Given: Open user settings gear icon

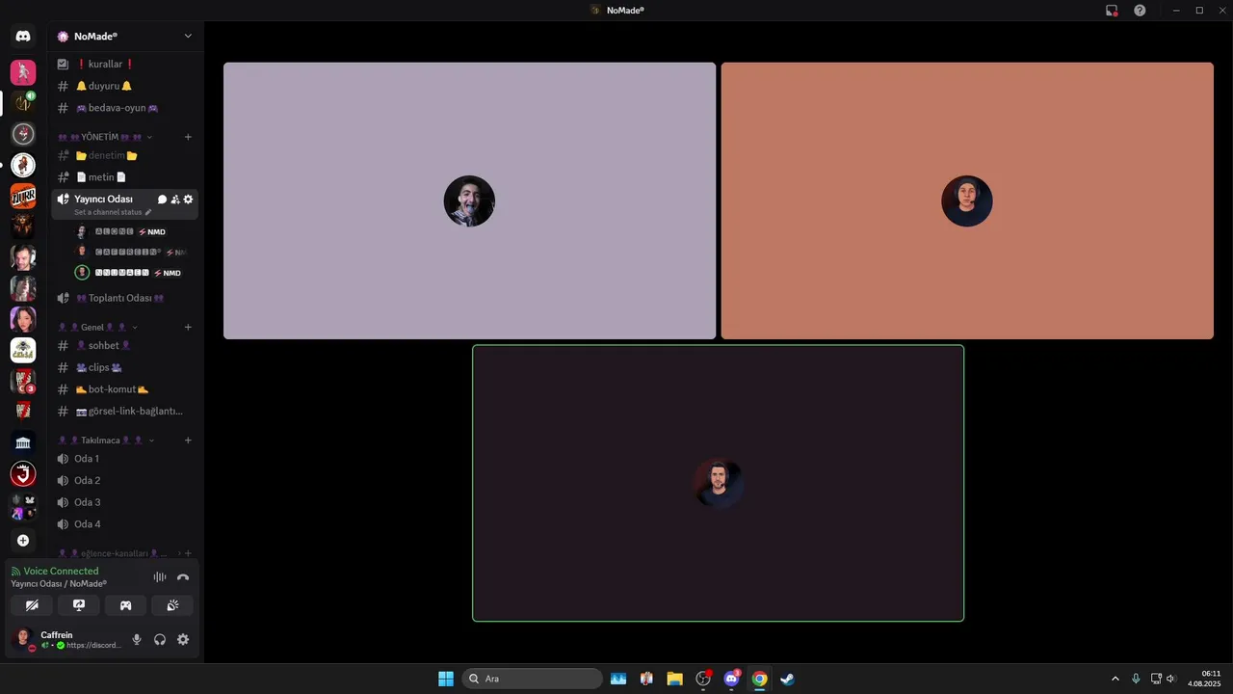Looking at the screenshot, I should click(183, 639).
